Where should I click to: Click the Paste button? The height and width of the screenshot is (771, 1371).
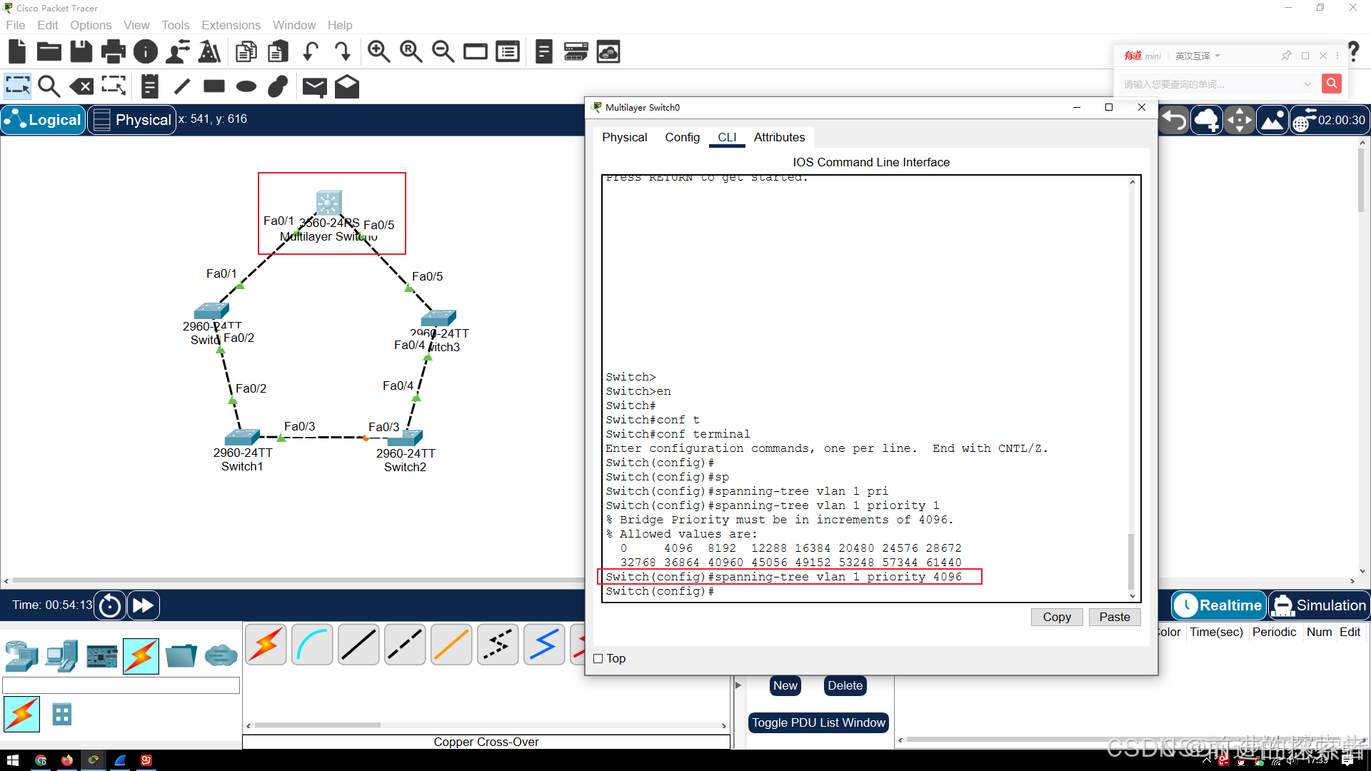click(x=1114, y=617)
